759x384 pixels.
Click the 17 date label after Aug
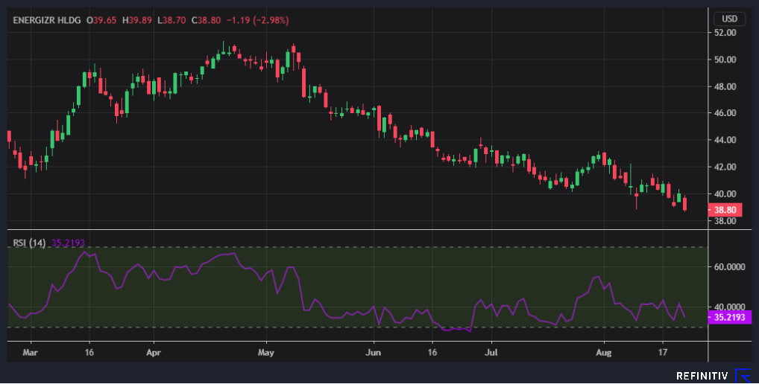[x=663, y=353]
